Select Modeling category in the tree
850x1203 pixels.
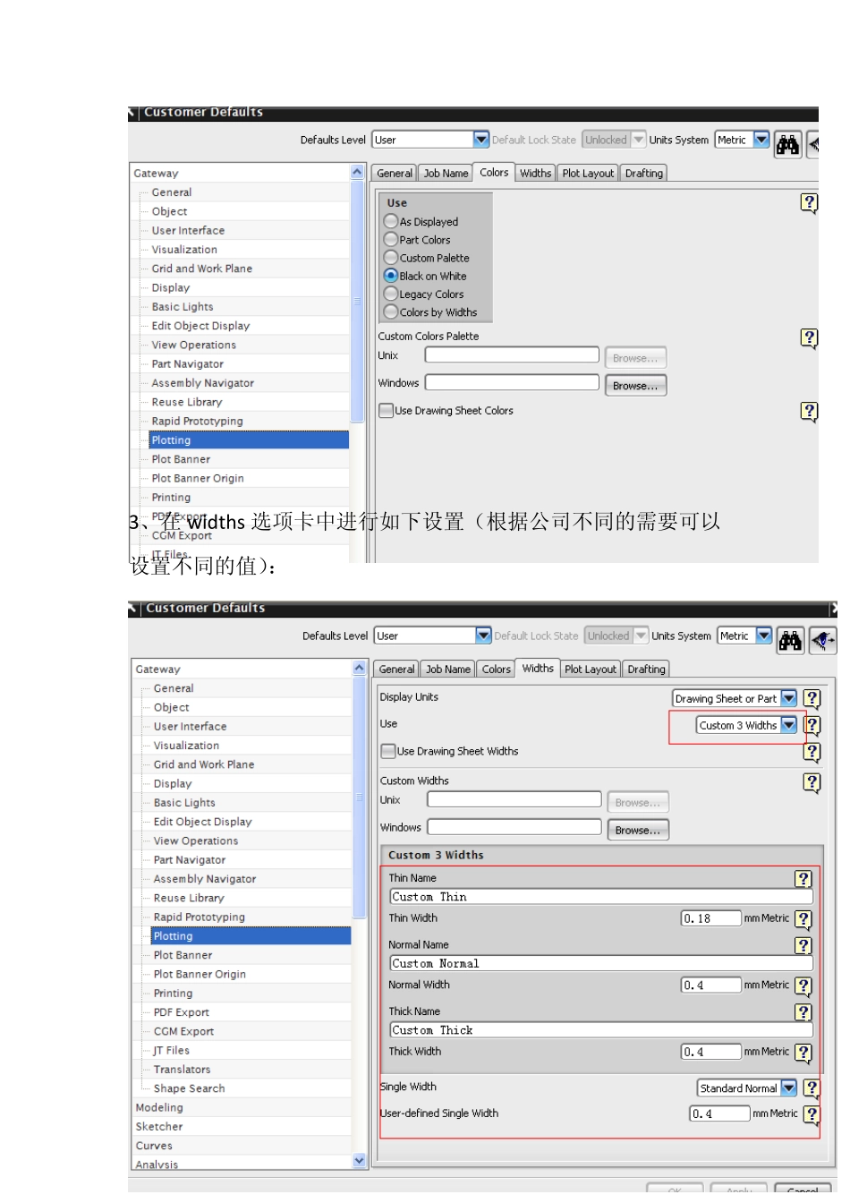159,1108
